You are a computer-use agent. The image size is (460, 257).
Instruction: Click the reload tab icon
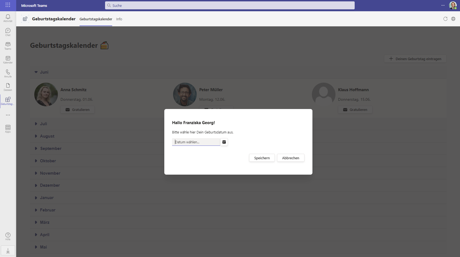coord(445,19)
